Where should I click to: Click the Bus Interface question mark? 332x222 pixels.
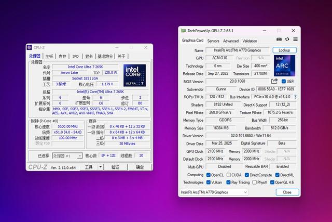pyautogui.click(x=295, y=97)
